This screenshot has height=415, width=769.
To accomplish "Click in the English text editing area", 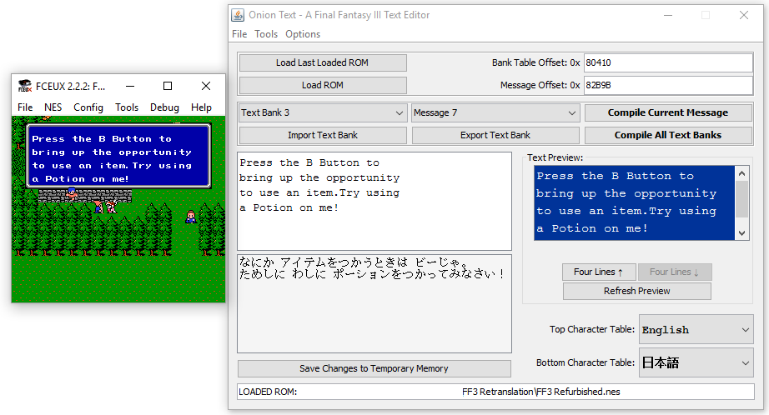I will point(374,202).
